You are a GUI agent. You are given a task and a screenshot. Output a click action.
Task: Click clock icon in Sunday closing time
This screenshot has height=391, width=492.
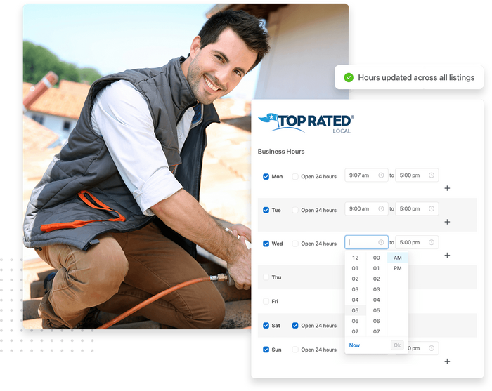coord(432,348)
